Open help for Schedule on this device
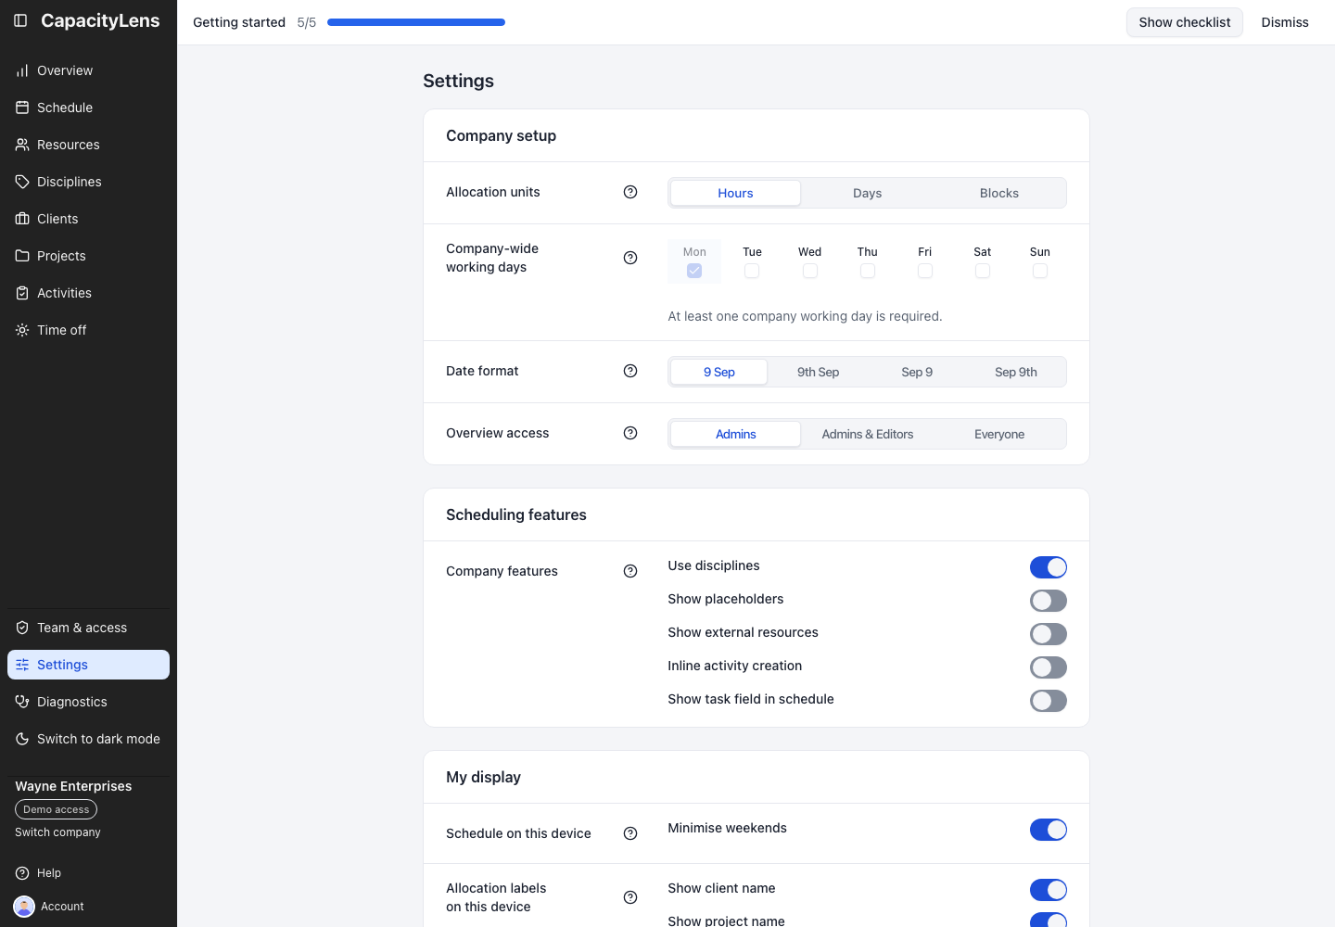 point(630,833)
